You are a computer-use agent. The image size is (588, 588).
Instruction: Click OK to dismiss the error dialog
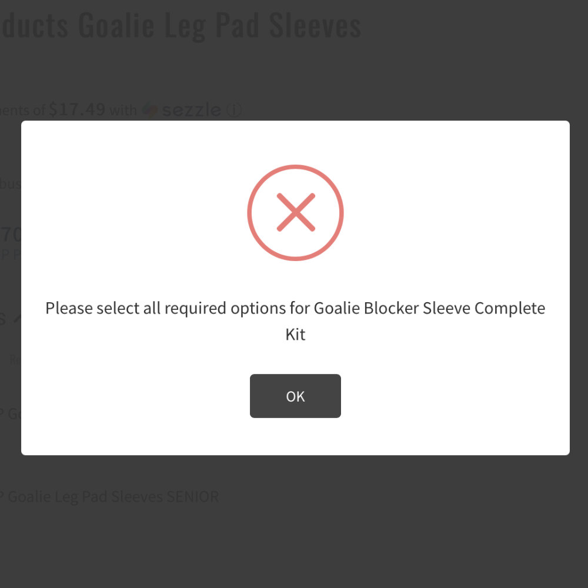pyautogui.click(x=295, y=396)
